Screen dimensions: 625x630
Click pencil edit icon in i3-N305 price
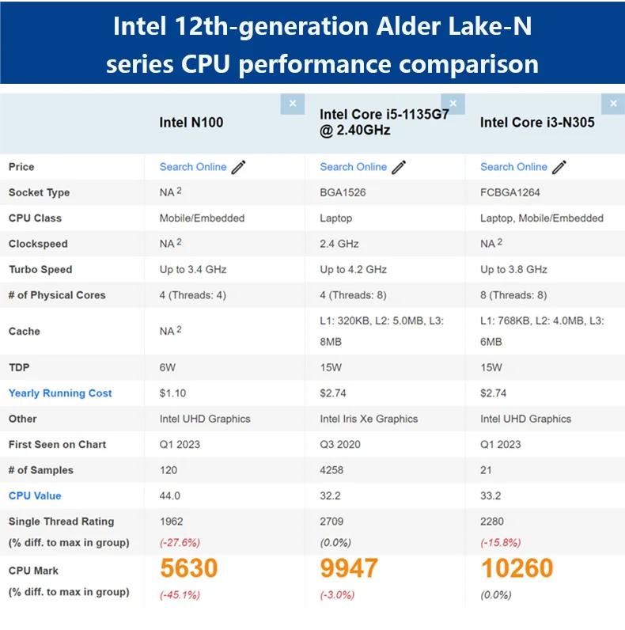(x=559, y=167)
